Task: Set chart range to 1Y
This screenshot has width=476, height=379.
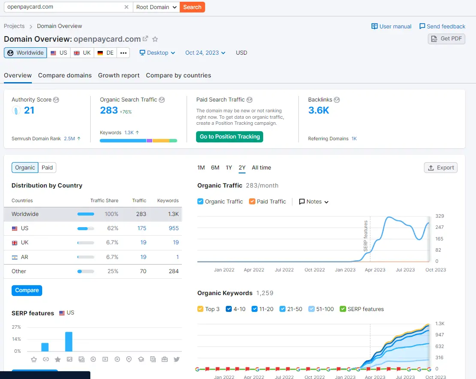Action: 229,168
